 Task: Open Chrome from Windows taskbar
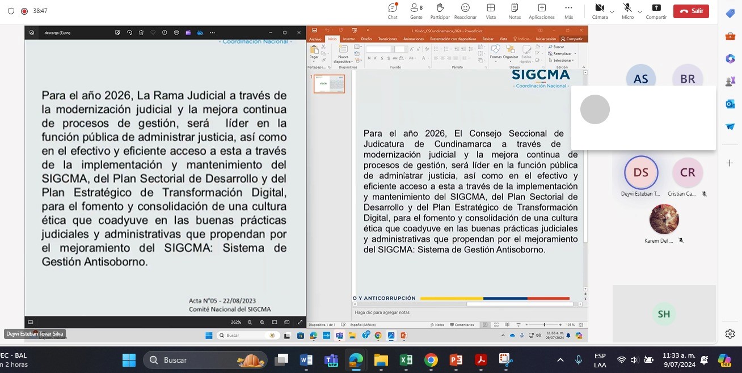point(431,360)
